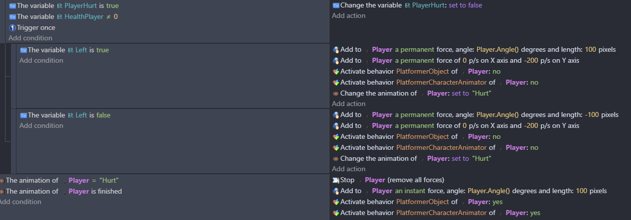Click the icon of the set PlayerHurt false action
631x220 pixels.
(336, 5)
